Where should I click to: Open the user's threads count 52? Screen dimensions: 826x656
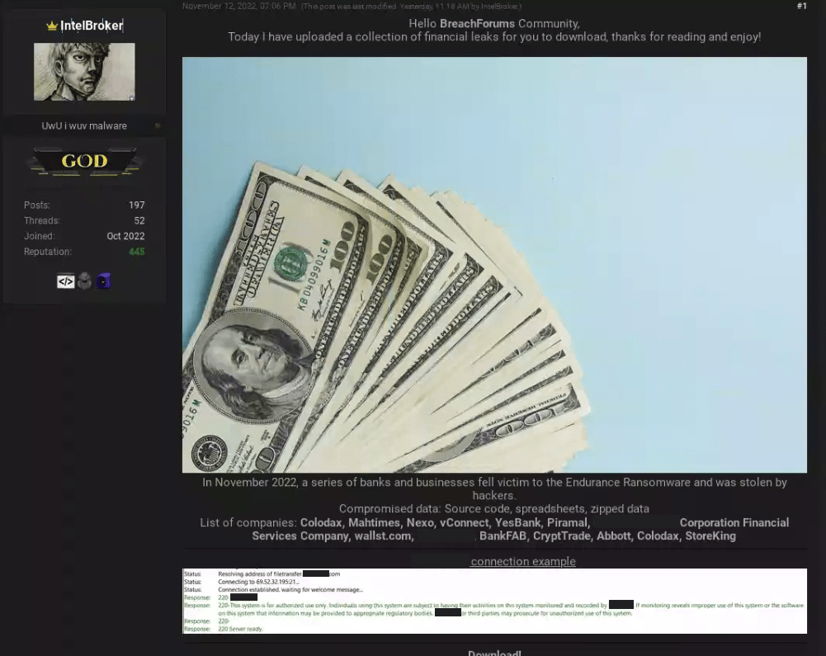click(139, 221)
